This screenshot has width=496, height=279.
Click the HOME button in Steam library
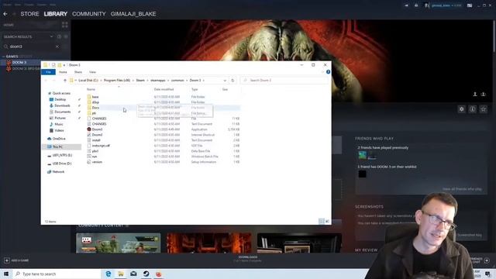pyautogui.click(x=9, y=25)
